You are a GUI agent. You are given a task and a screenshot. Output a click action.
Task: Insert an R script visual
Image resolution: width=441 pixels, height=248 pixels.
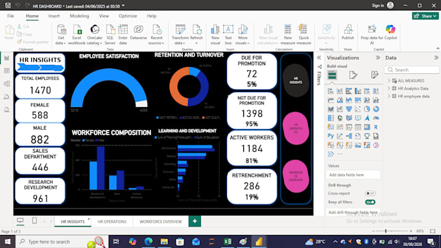(x=376, y=127)
